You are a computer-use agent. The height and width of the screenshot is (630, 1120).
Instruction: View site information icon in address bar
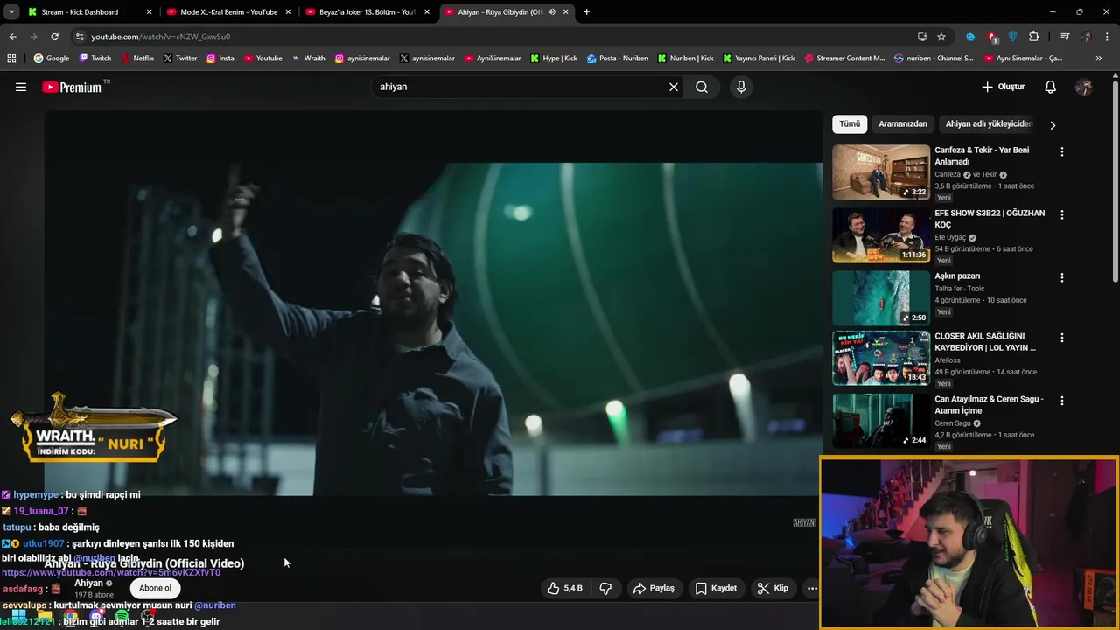tap(80, 37)
